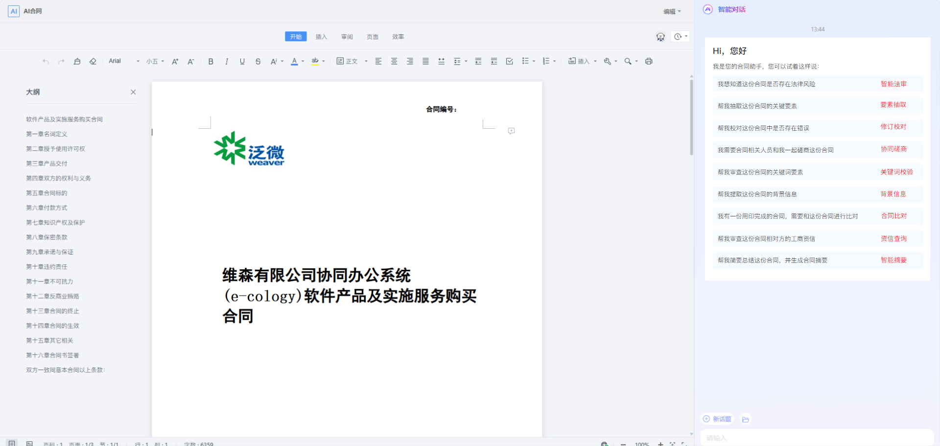The image size is (940, 446).
Task: Jump to 第六章付款方式 in outline
Action: coord(47,208)
